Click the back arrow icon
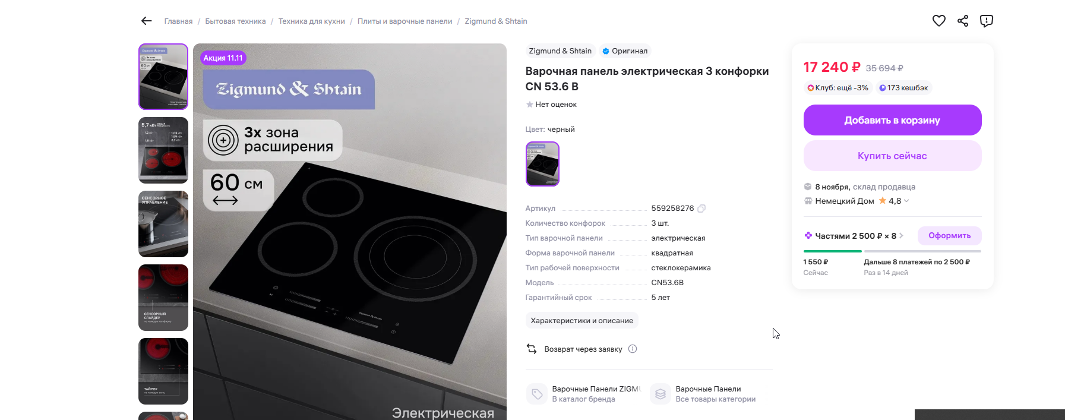 click(x=146, y=21)
